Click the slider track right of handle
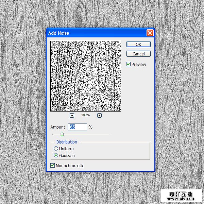The height and width of the screenshot is (204, 204). tap(88, 134)
